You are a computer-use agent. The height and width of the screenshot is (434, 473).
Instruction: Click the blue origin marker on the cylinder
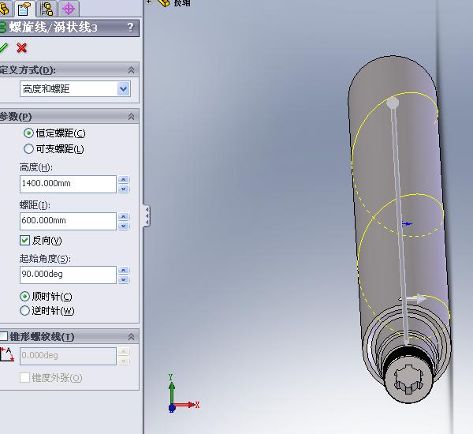click(x=408, y=224)
